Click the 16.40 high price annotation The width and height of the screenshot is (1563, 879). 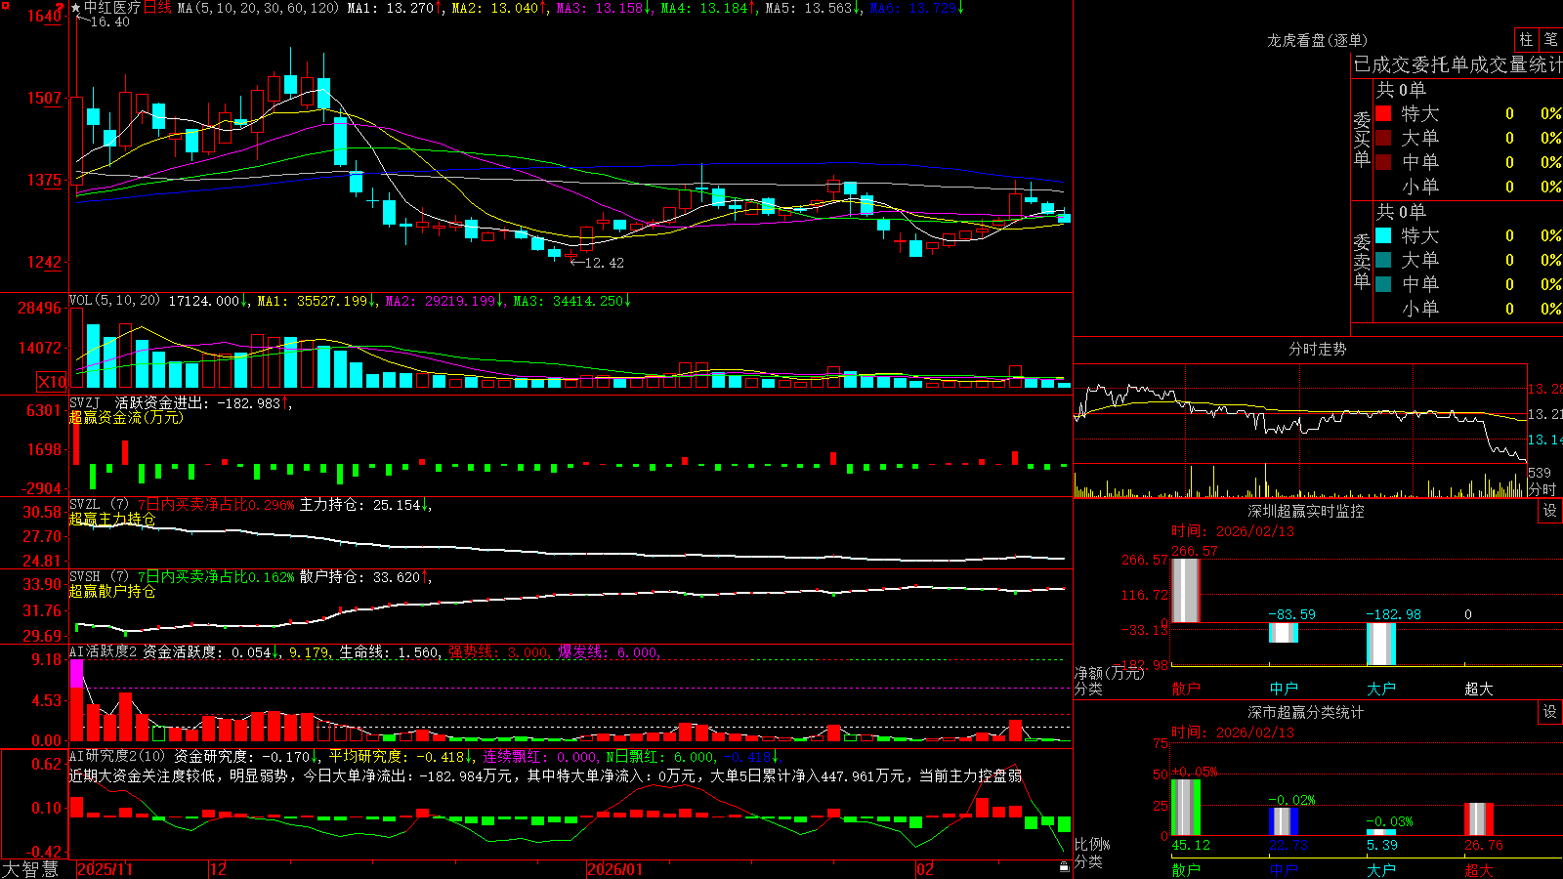[x=109, y=21]
